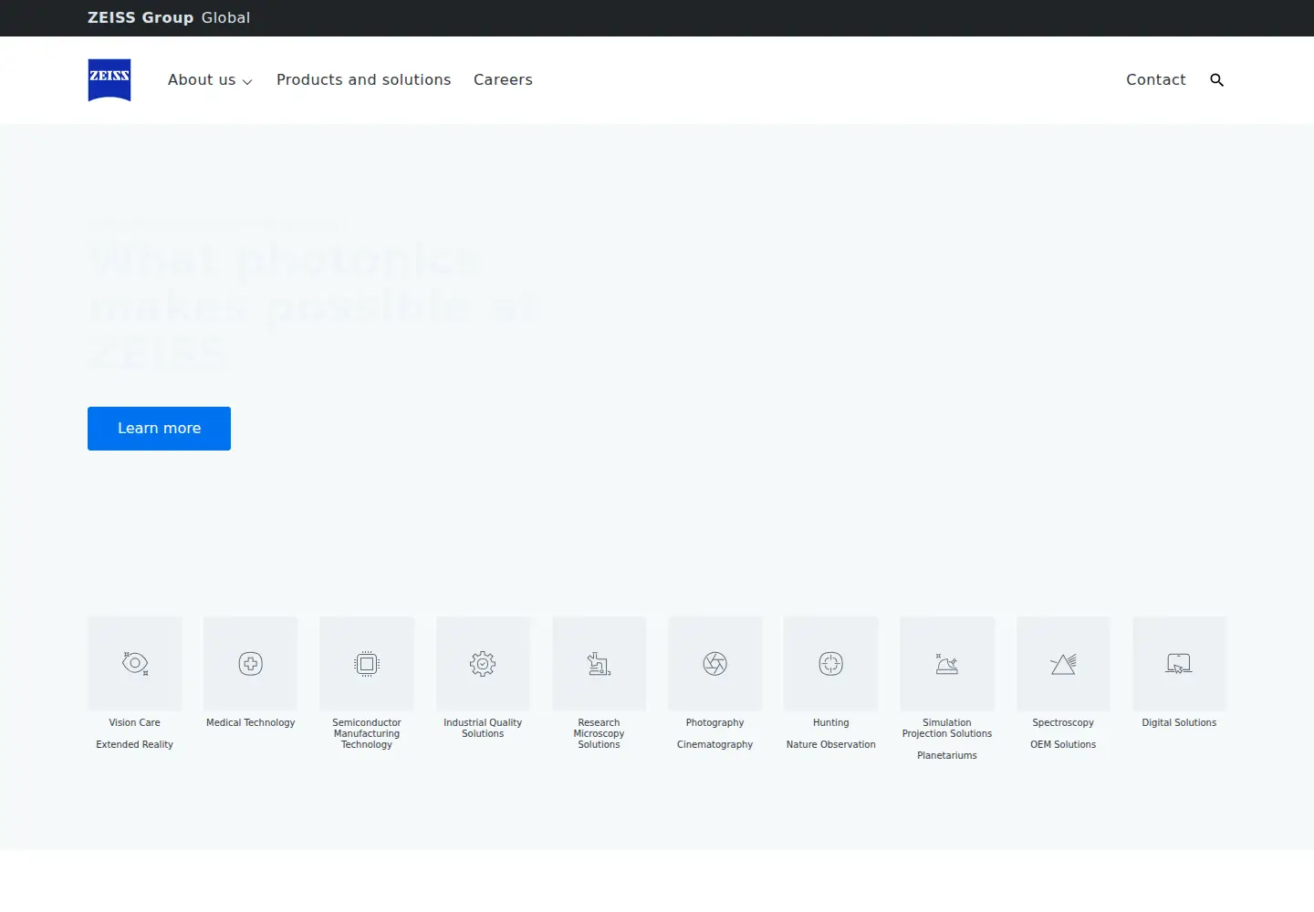Open the Photography text link
This screenshot has width=1314, height=912.
click(x=715, y=722)
